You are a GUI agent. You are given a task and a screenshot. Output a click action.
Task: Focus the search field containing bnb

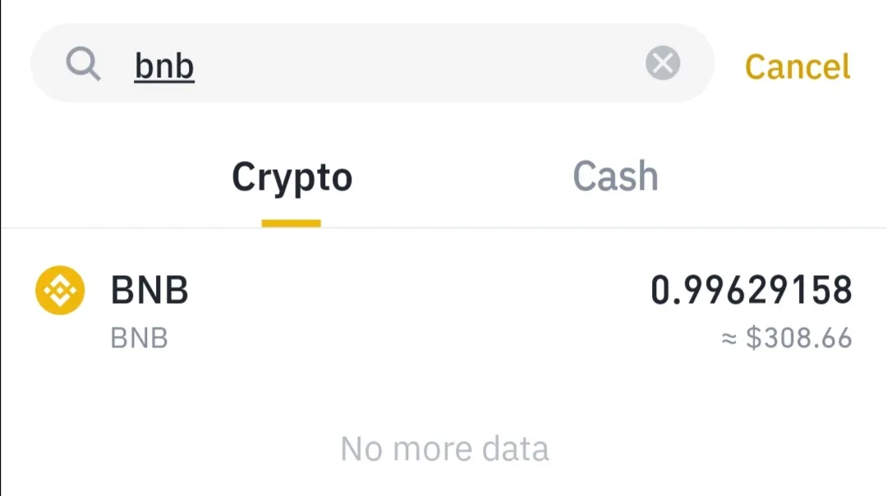pos(372,62)
